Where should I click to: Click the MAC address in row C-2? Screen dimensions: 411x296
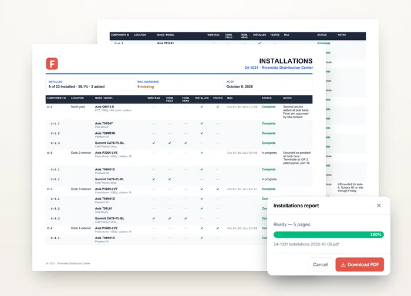click(242, 153)
